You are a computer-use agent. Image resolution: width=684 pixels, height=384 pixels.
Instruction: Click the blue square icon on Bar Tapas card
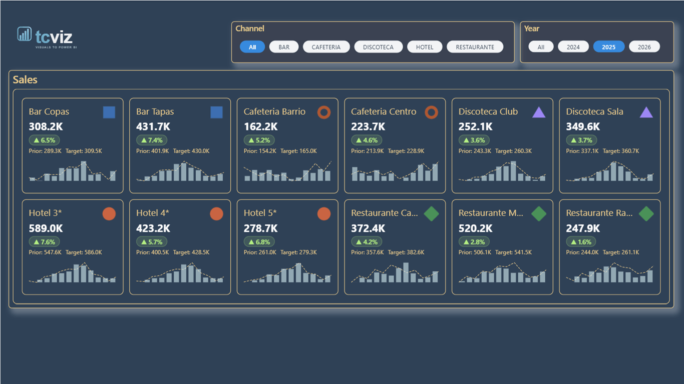click(216, 112)
